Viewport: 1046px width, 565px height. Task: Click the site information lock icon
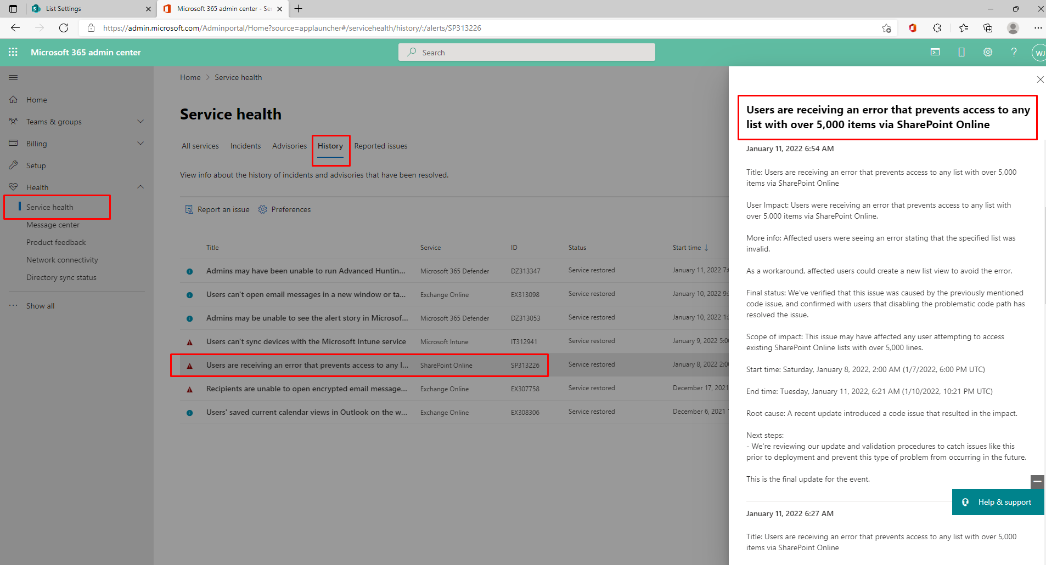coord(91,28)
